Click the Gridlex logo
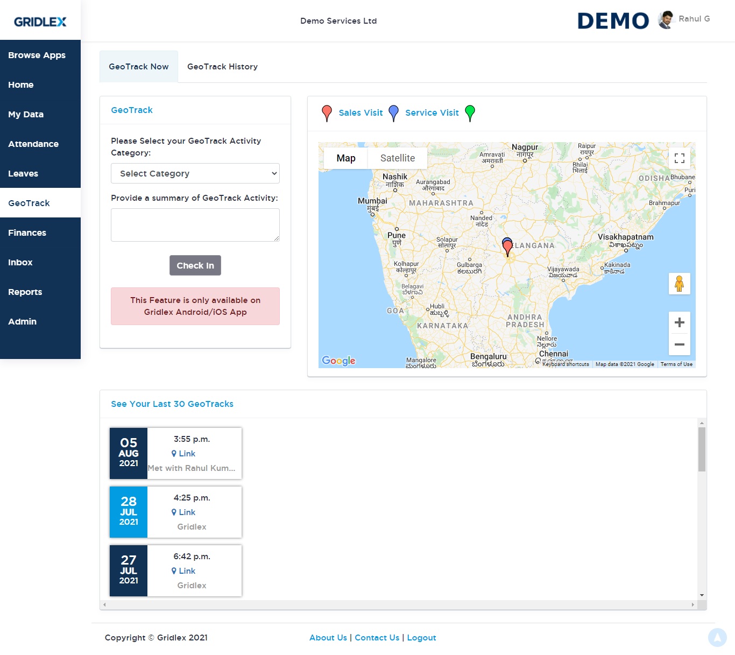The image size is (735, 655). [x=40, y=22]
